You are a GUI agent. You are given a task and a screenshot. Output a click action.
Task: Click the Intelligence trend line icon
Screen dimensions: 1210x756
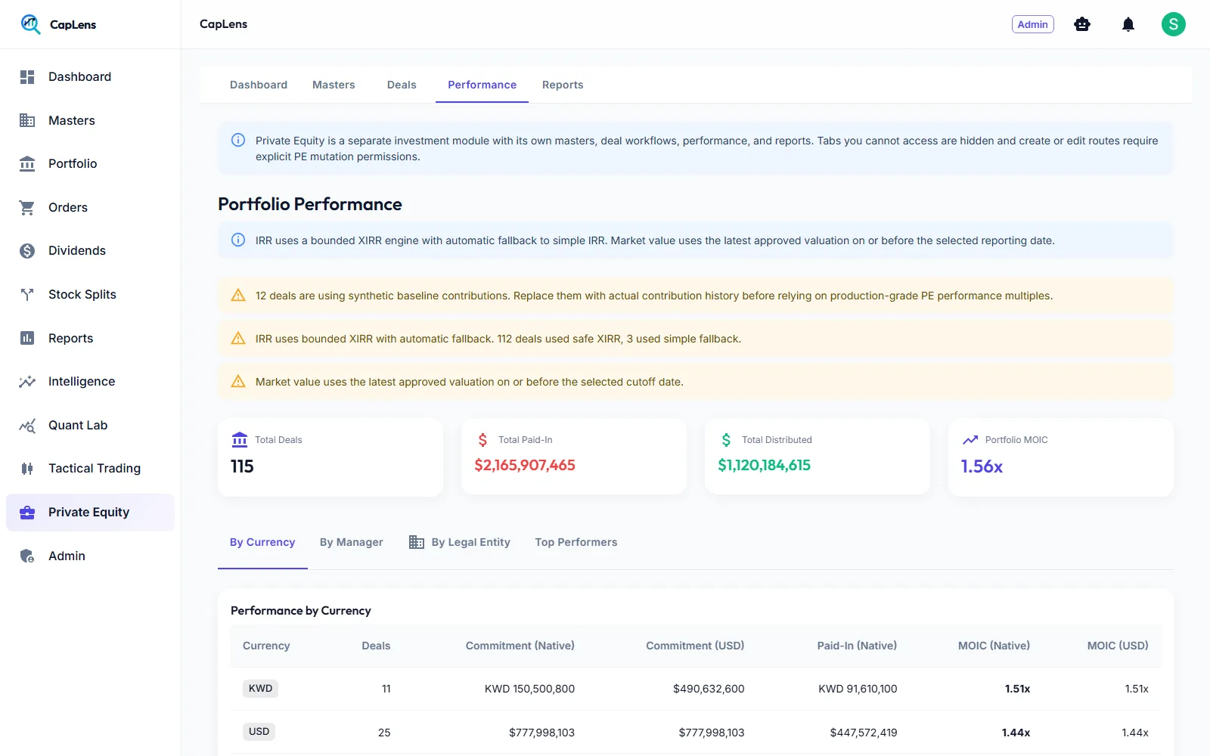pyautogui.click(x=27, y=382)
